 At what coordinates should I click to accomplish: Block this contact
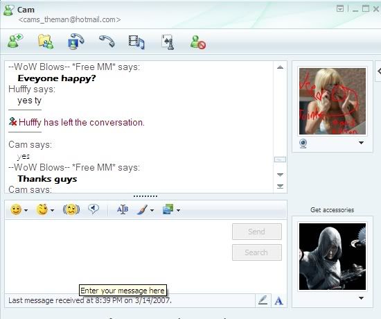pyautogui.click(x=198, y=42)
